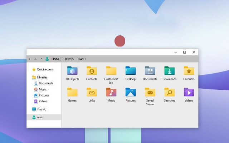This screenshot has height=143, width=229.
Task: Select the niivu user entry in sidebar
Action: [44, 117]
